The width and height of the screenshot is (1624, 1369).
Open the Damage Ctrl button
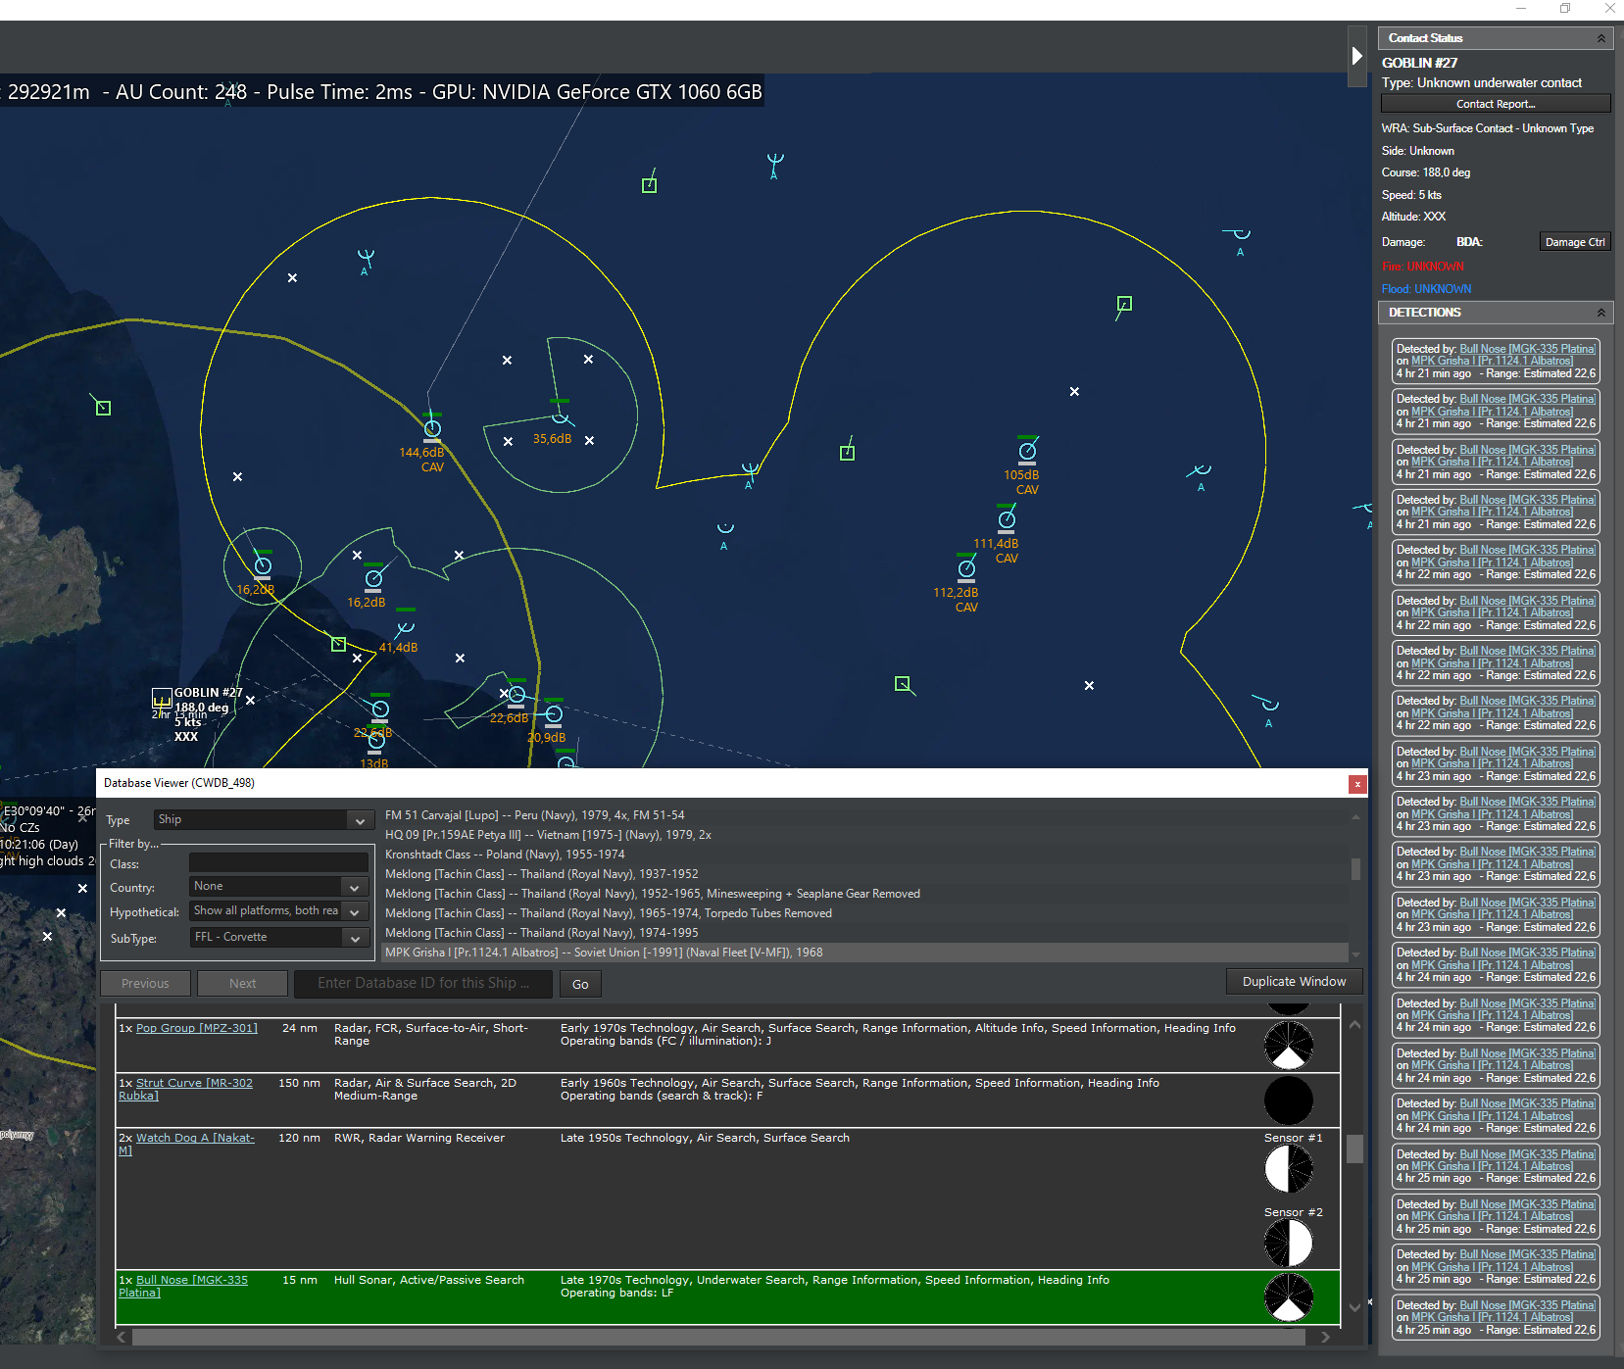coord(1575,242)
